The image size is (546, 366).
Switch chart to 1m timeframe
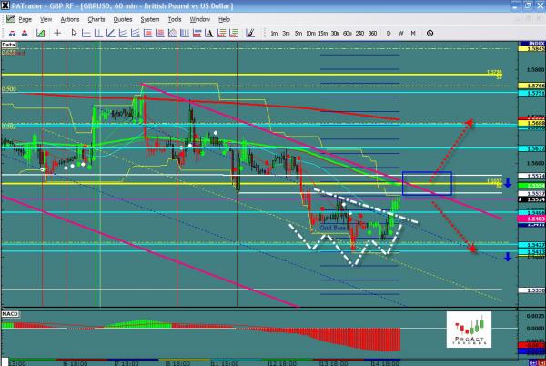tap(274, 33)
